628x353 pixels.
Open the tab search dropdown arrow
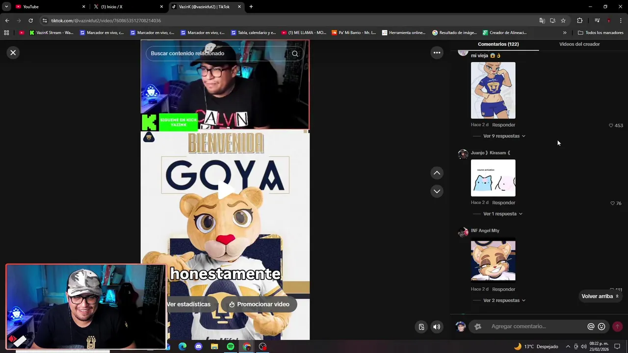[x=6, y=7]
